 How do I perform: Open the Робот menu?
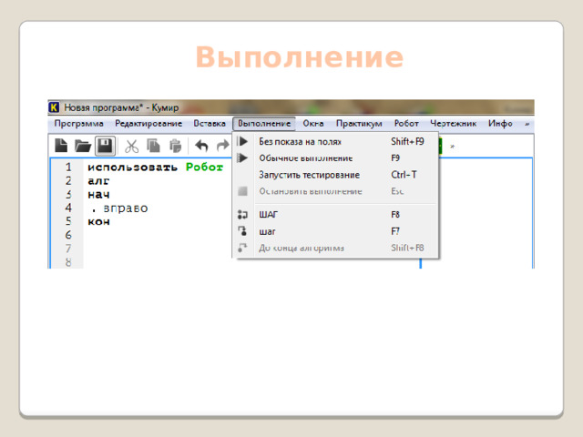tap(406, 124)
